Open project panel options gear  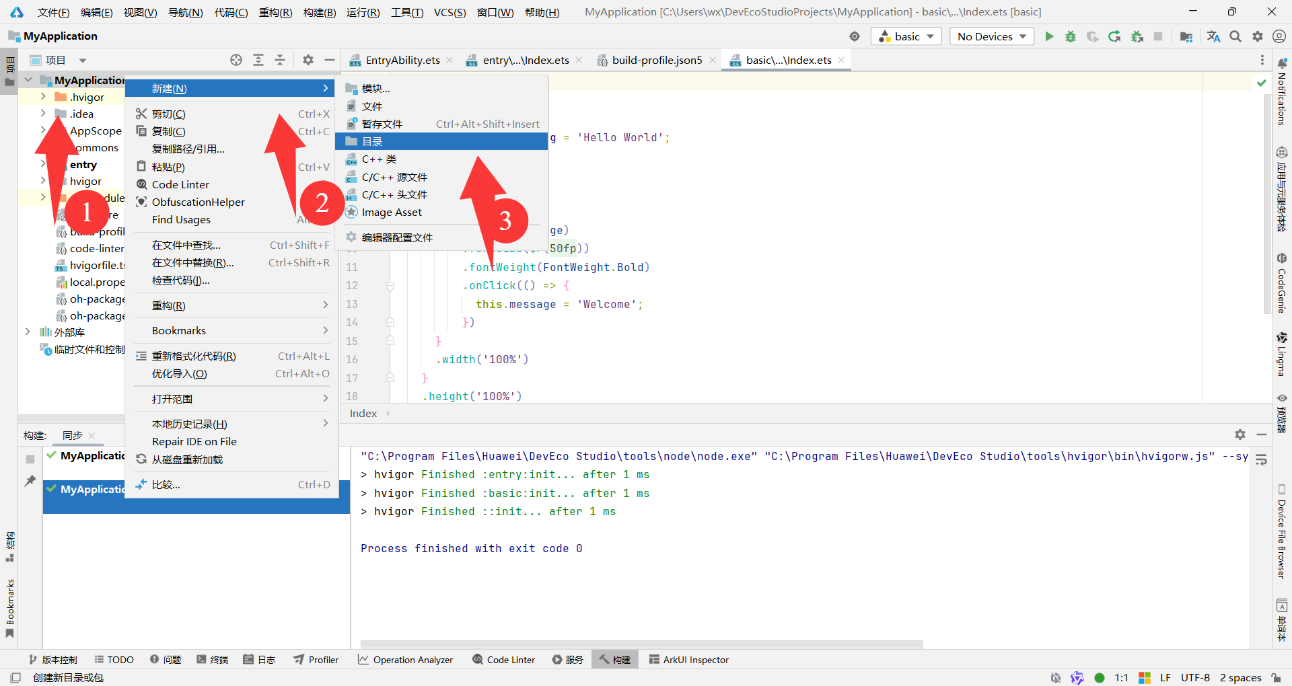[308, 60]
